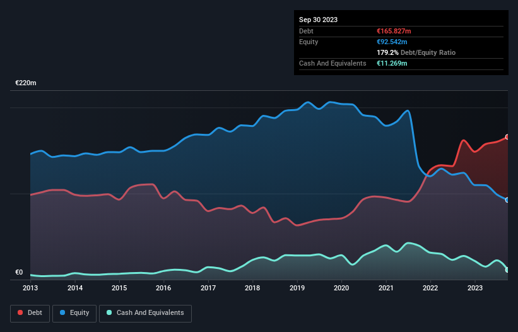518x332 pixels.
Task: Click the teal Cash endpoint marker
Action: [x=507, y=270]
